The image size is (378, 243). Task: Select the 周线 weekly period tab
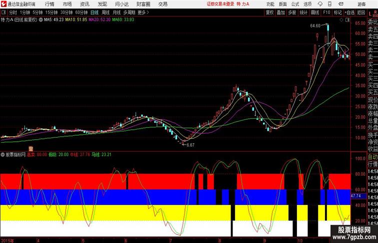105,12
